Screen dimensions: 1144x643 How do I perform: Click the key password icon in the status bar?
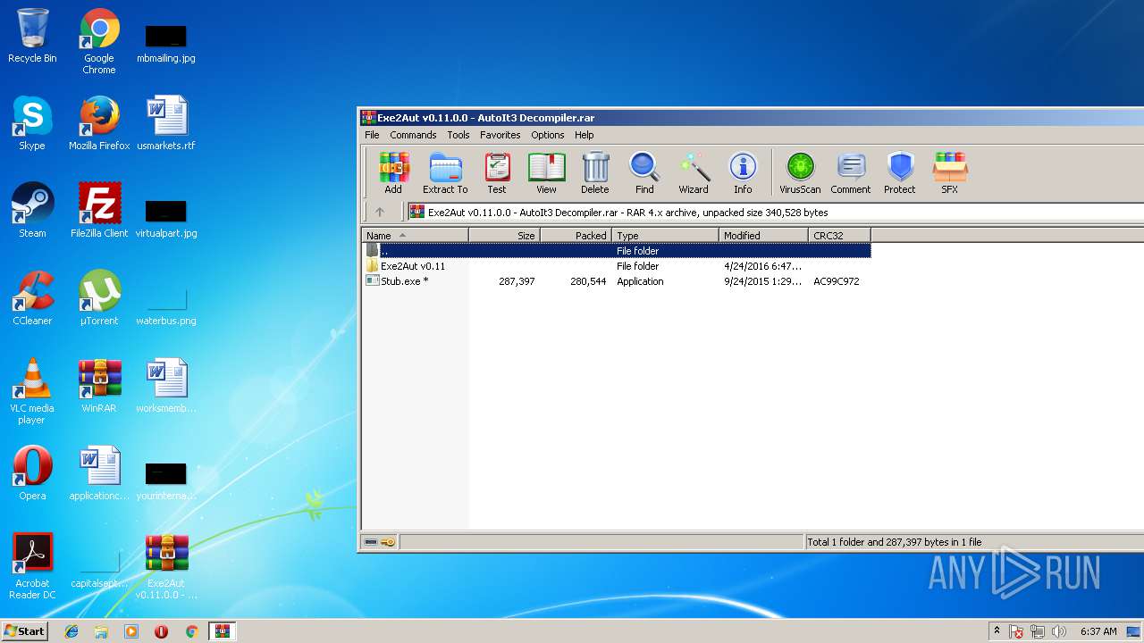388,542
